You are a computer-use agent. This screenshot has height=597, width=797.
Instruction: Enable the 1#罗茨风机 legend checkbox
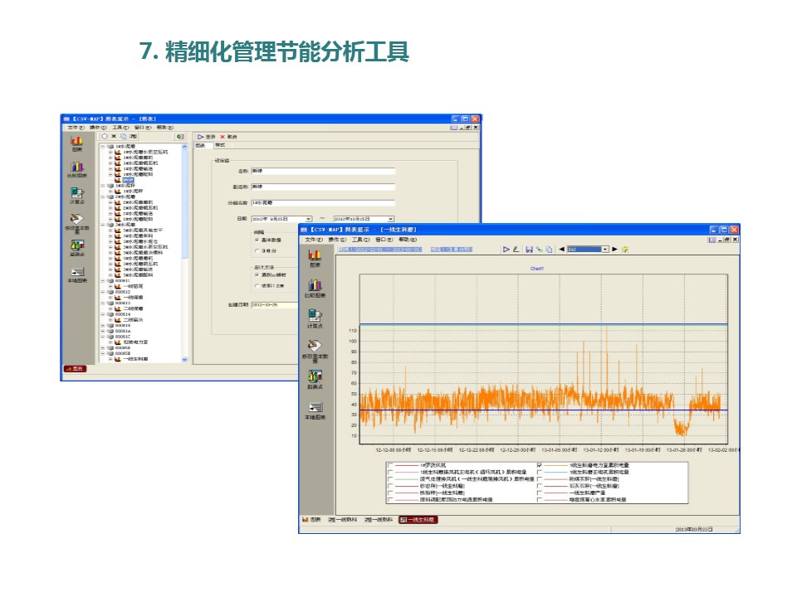pyautogui.click(x=390, y=465)
